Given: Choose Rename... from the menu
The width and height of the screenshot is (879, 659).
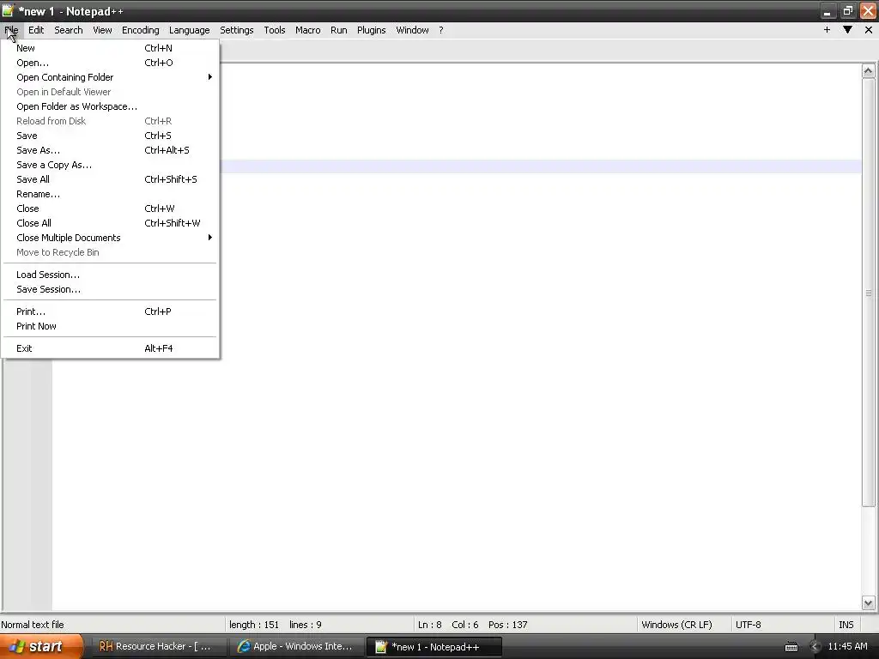Looking at the screenshot, I should pos(110,194).
